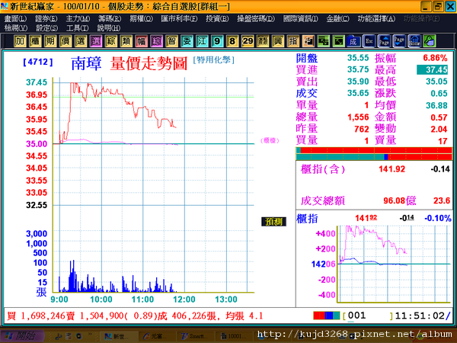
Task: Click the 期 toolbar icon
Action: click(50, 41)
